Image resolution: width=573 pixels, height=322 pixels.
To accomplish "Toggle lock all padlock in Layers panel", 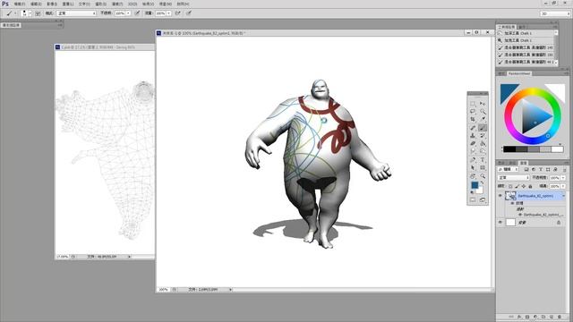I will [x=530, y=186].
